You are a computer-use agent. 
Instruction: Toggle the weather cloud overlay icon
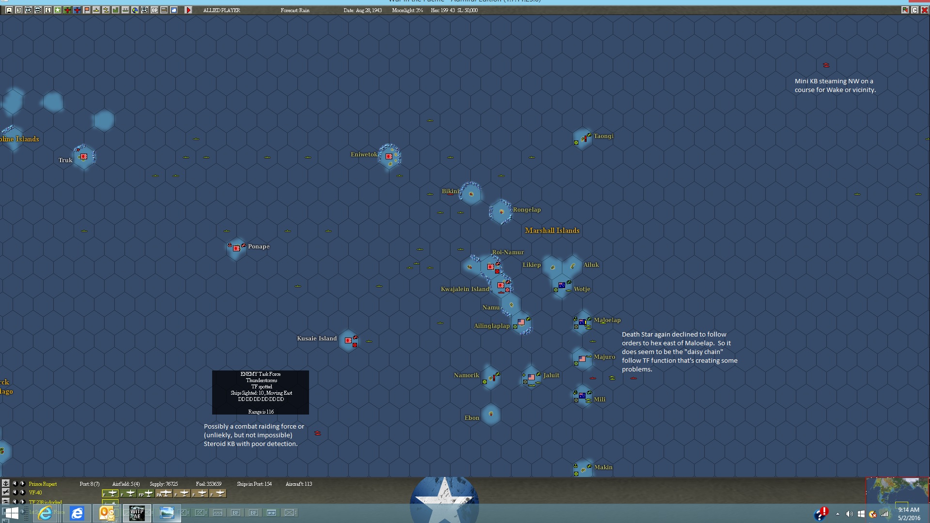point(174,10)
